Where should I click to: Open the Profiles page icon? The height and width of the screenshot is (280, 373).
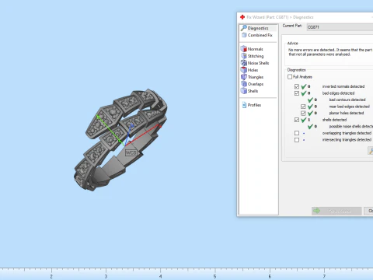coord(244,105)
